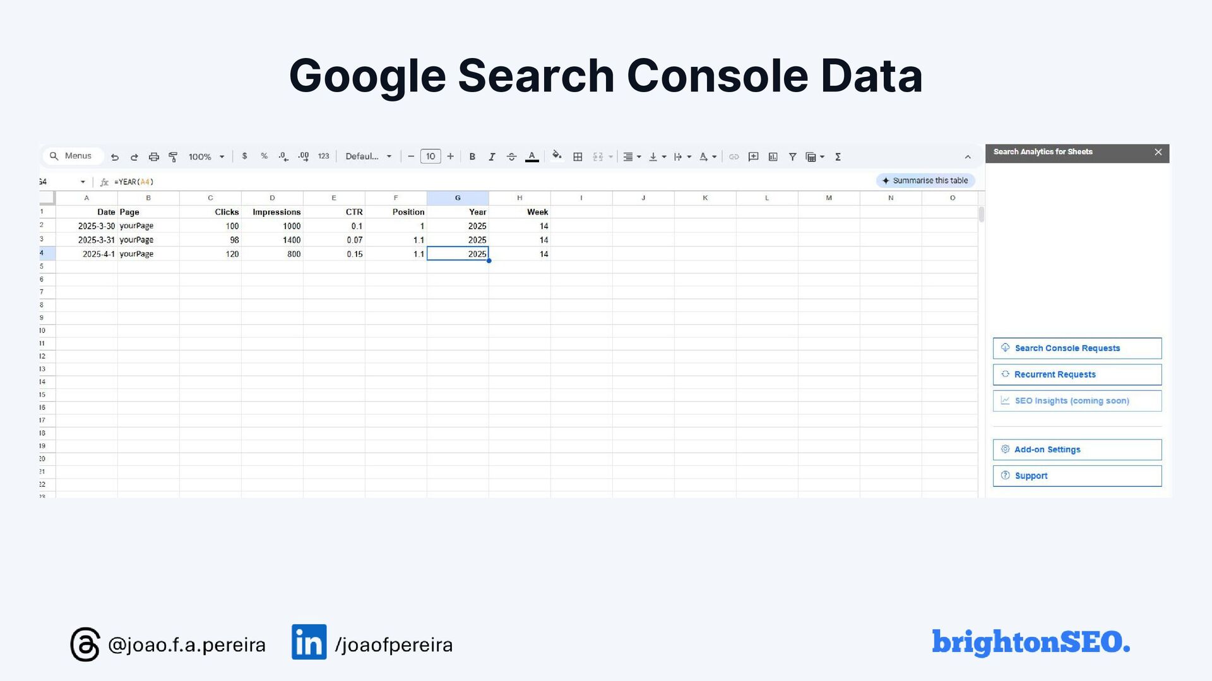Open Recurrent Requests in sidebar

1077,375
